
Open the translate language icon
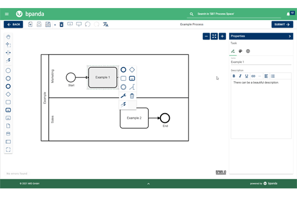point(105,25)
